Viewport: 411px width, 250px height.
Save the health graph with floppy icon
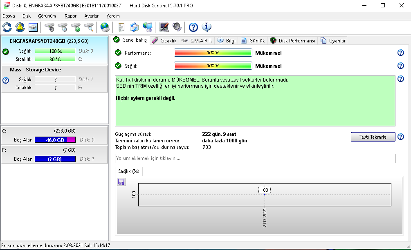(x=121, y=182)
